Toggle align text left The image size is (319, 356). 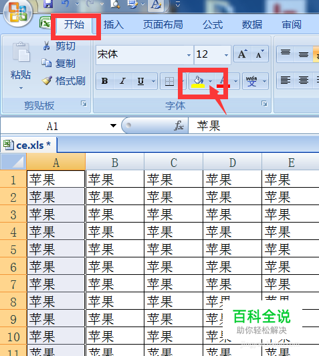pos(286,80)
